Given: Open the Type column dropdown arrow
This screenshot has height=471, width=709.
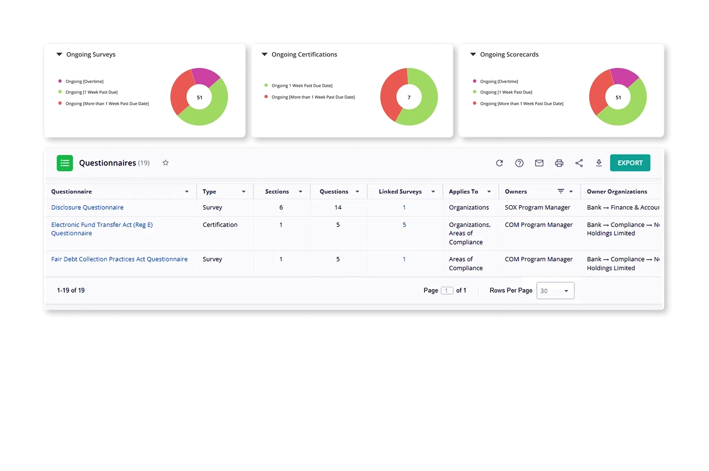Looking at the screenshot, I should [244, 192].
